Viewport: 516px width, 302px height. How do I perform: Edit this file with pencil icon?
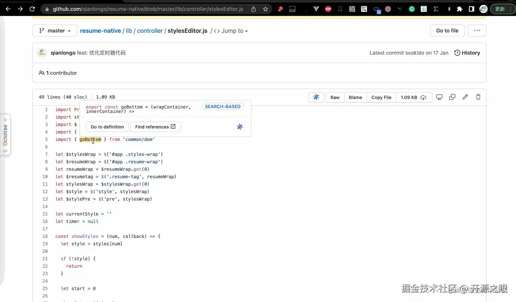pos(465,97)
